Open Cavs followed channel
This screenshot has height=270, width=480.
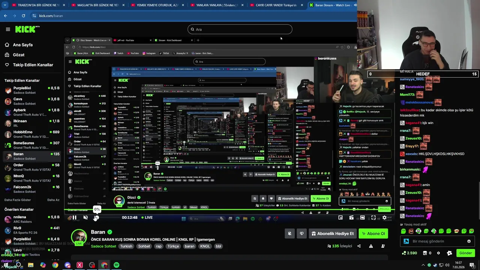pyautogui.click(x=32, y=101)
